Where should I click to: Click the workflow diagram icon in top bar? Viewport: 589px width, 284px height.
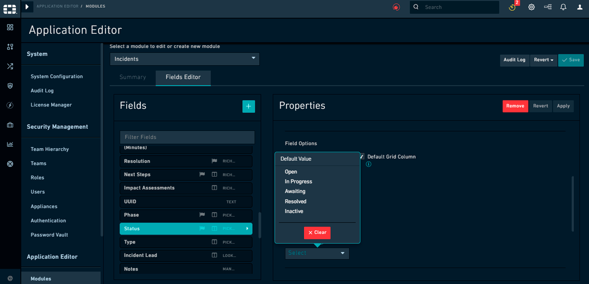[x=548, y=7]
